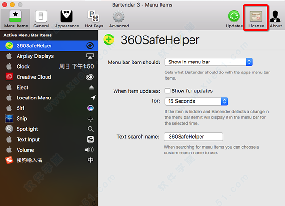Choose Spotlight from the sidebar list
This screenshot has height=206, width=285.
(x=27, y=129)
